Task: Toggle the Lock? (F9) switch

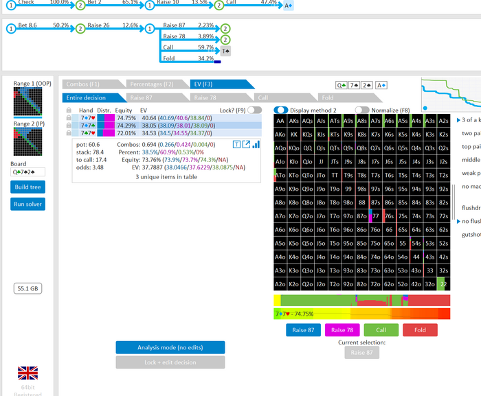Action: tap(255, 110)
